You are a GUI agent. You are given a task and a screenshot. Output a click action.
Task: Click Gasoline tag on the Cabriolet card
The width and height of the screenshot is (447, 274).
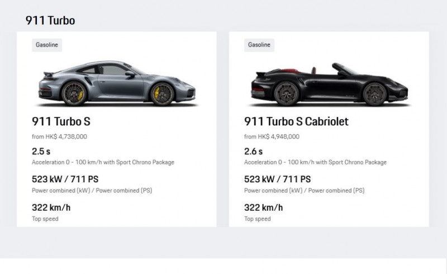click(x=259, y=45)
